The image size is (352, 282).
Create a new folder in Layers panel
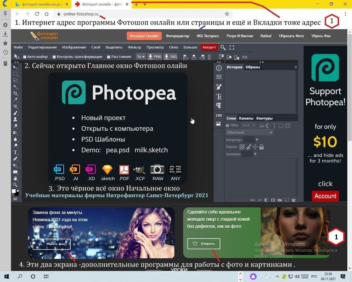pos(280,200)
